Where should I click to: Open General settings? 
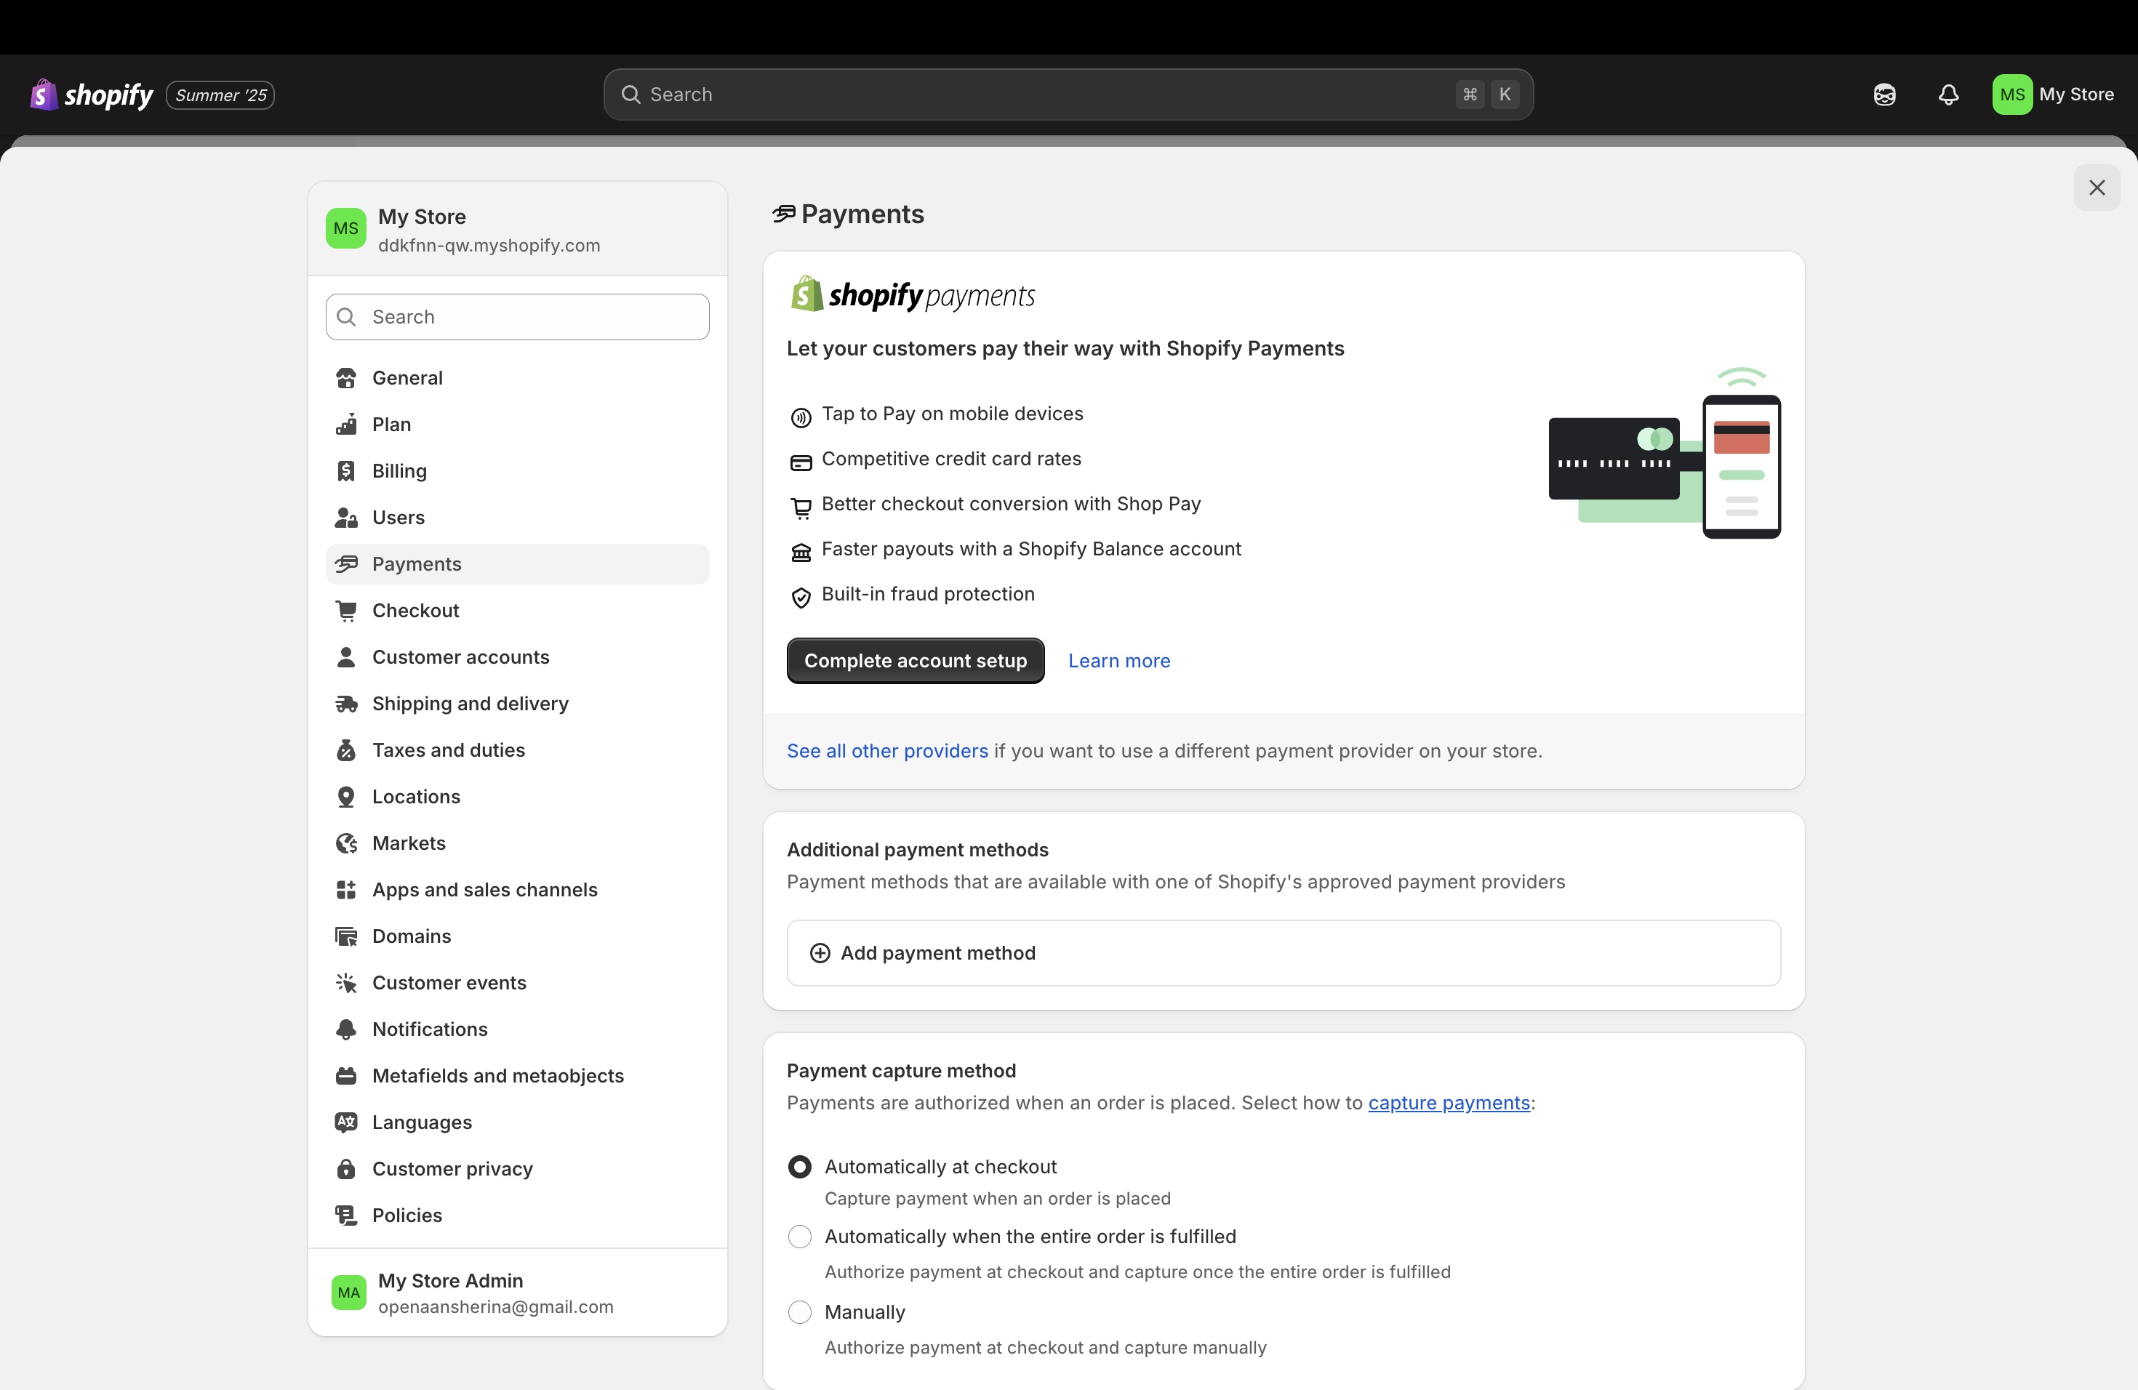click(518, 378)
